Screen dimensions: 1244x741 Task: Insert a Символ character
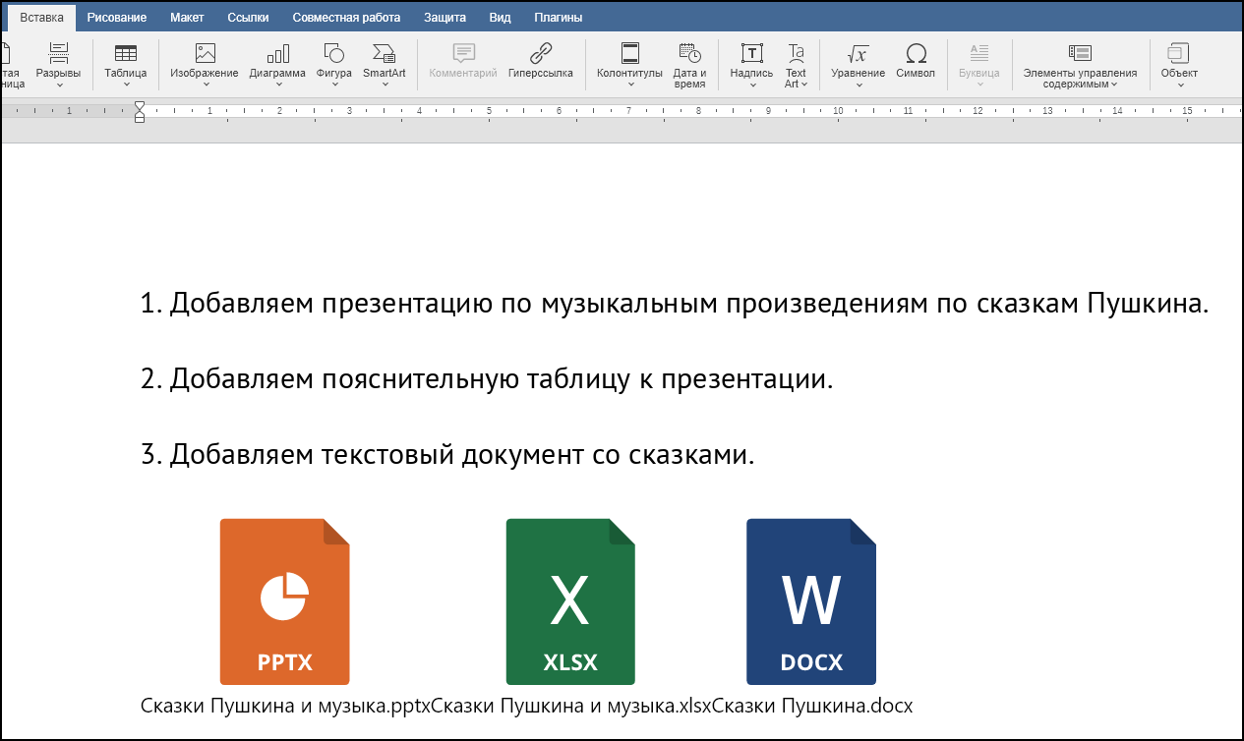(x=916, y=59)
